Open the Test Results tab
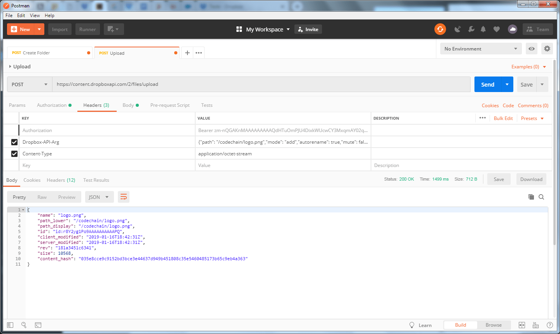This screenshot has height=334, width=560. [96, 180]
